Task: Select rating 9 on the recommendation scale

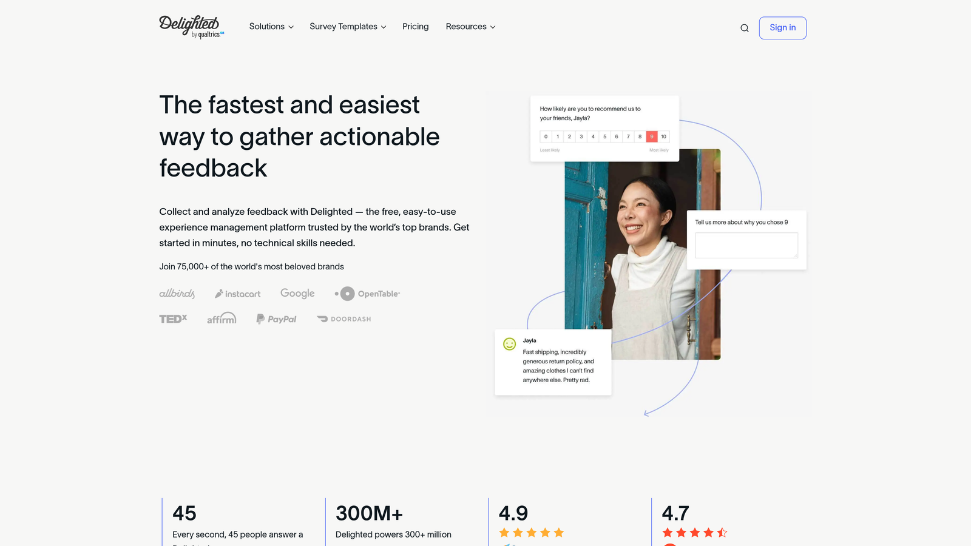Action: coord(651,136)
